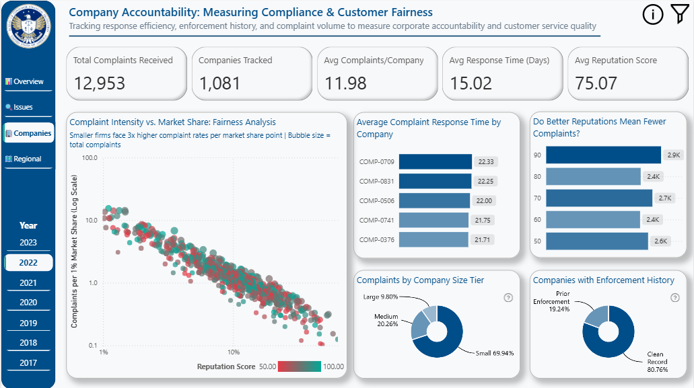Viewport: 694px width, 388px height.
Task: Click the Overview page icon
Action: 9,81
